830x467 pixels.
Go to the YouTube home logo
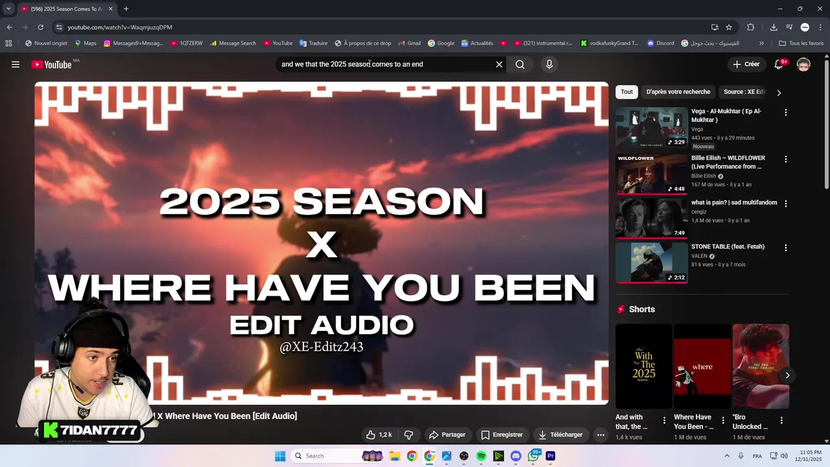(51, 64)
